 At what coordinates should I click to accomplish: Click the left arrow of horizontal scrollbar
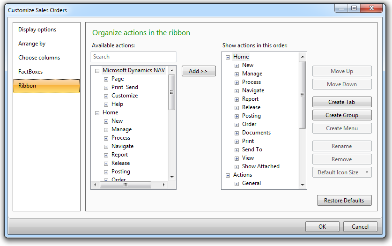pyautogui.click(x=95, y=185)
